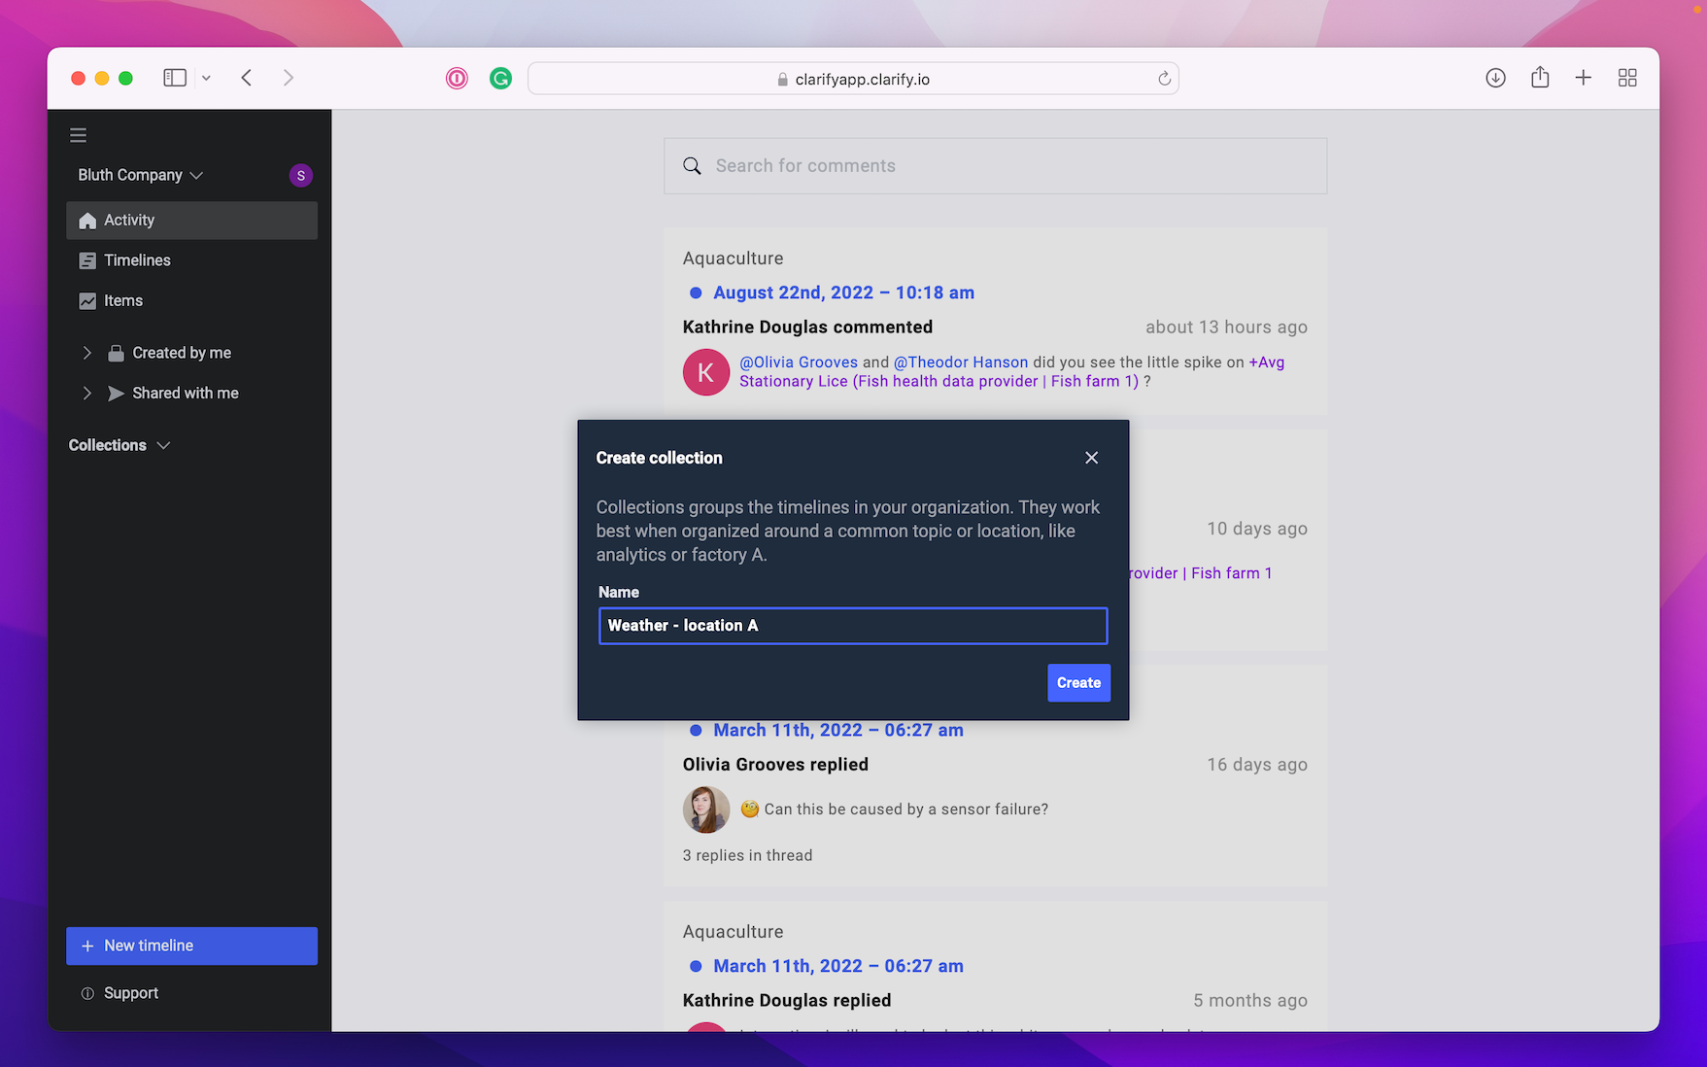Focus the collection Name input field
The height and width of the screenshot is (1067, 1707).
pos(852,626)
